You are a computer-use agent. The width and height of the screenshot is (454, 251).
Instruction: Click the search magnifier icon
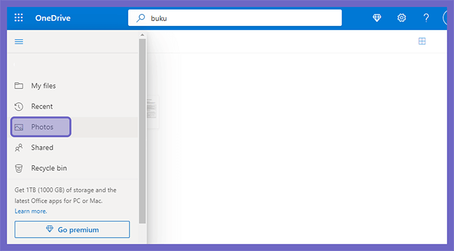point(140,18)
